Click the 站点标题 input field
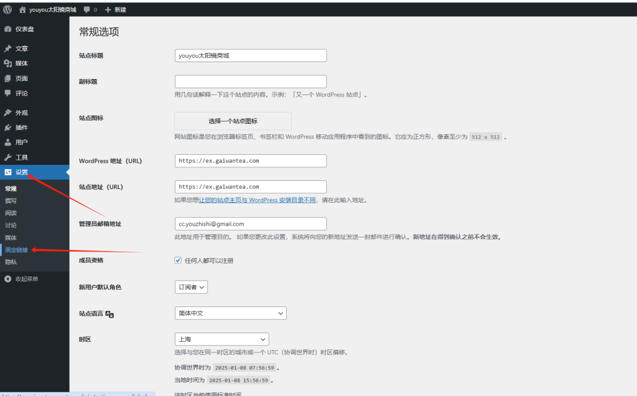 250,55
